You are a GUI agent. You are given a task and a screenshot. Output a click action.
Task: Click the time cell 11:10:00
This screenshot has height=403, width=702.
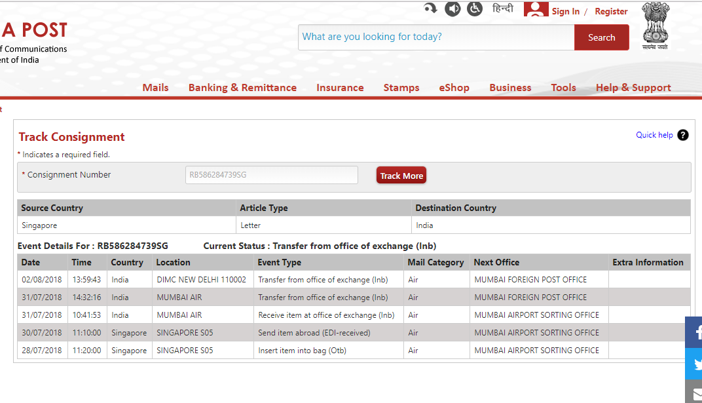[x=86, y=333]
